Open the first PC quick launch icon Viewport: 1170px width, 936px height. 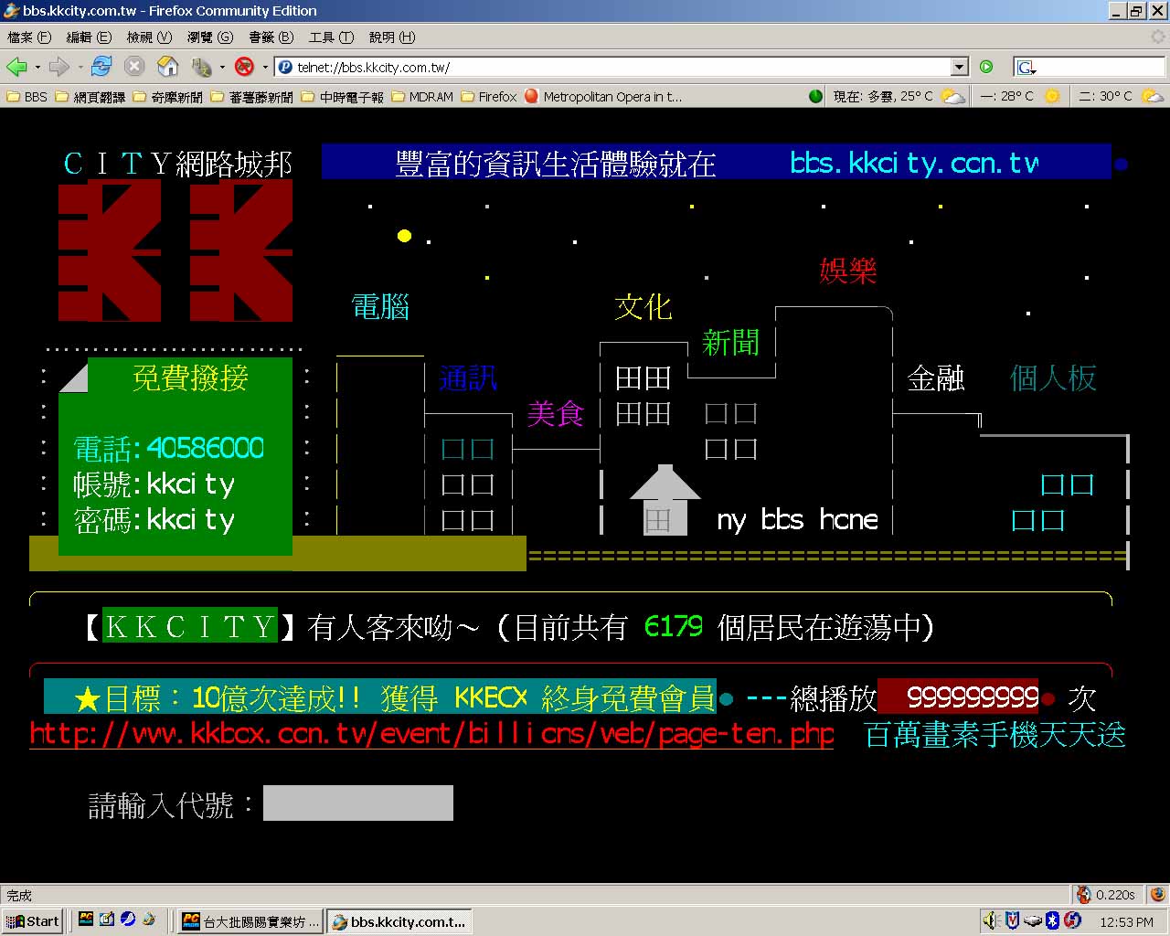tap(86, 920)
